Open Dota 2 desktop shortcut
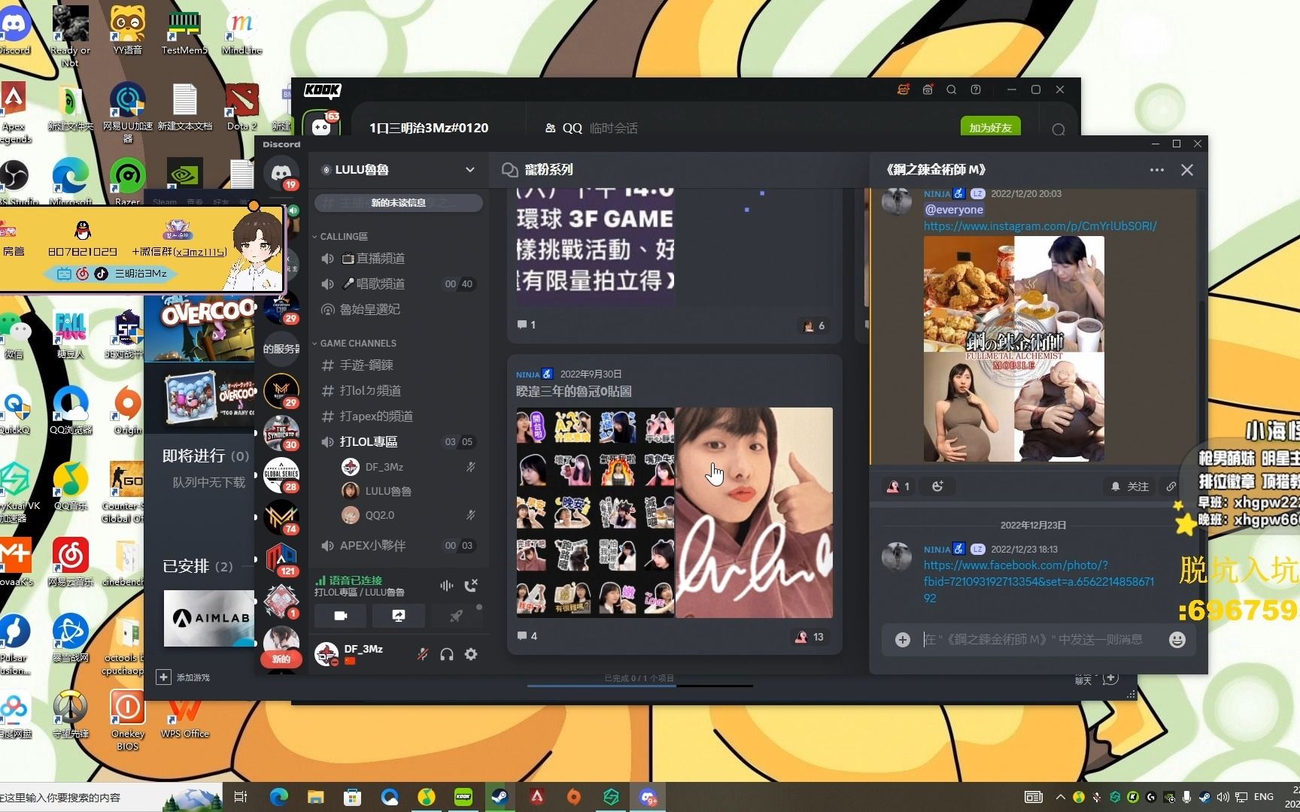The width and height of the screenshot is (1300, 812). click(242, 106)
